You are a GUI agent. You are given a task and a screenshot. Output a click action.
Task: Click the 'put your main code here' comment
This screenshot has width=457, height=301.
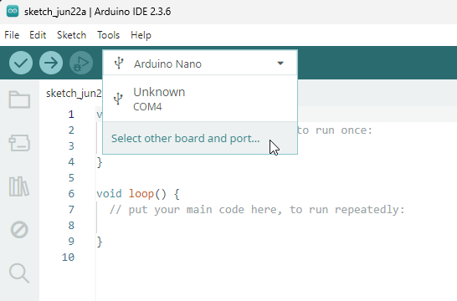[257, 210]
